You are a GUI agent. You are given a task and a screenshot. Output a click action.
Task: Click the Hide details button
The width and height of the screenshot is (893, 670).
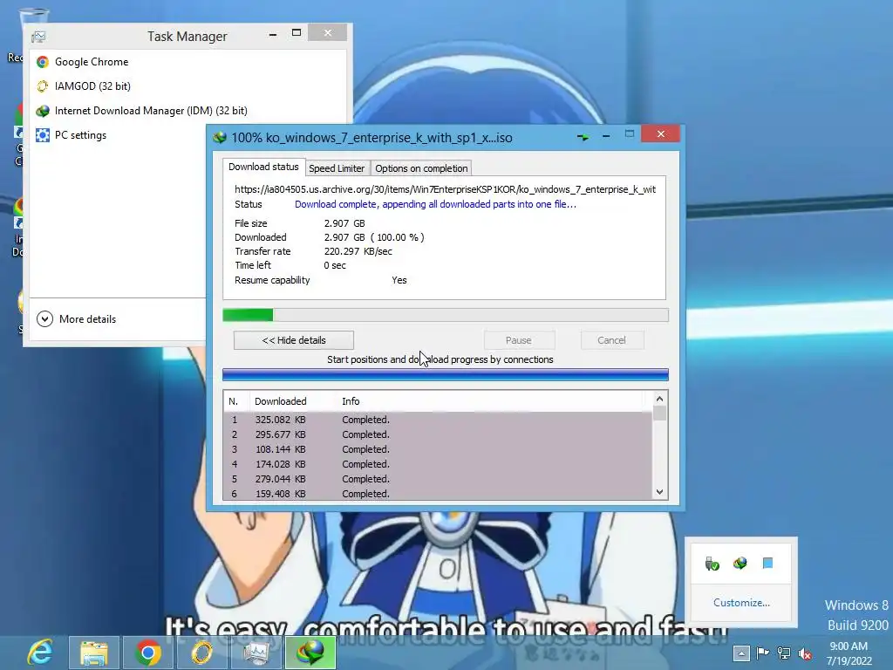point(294,340)
